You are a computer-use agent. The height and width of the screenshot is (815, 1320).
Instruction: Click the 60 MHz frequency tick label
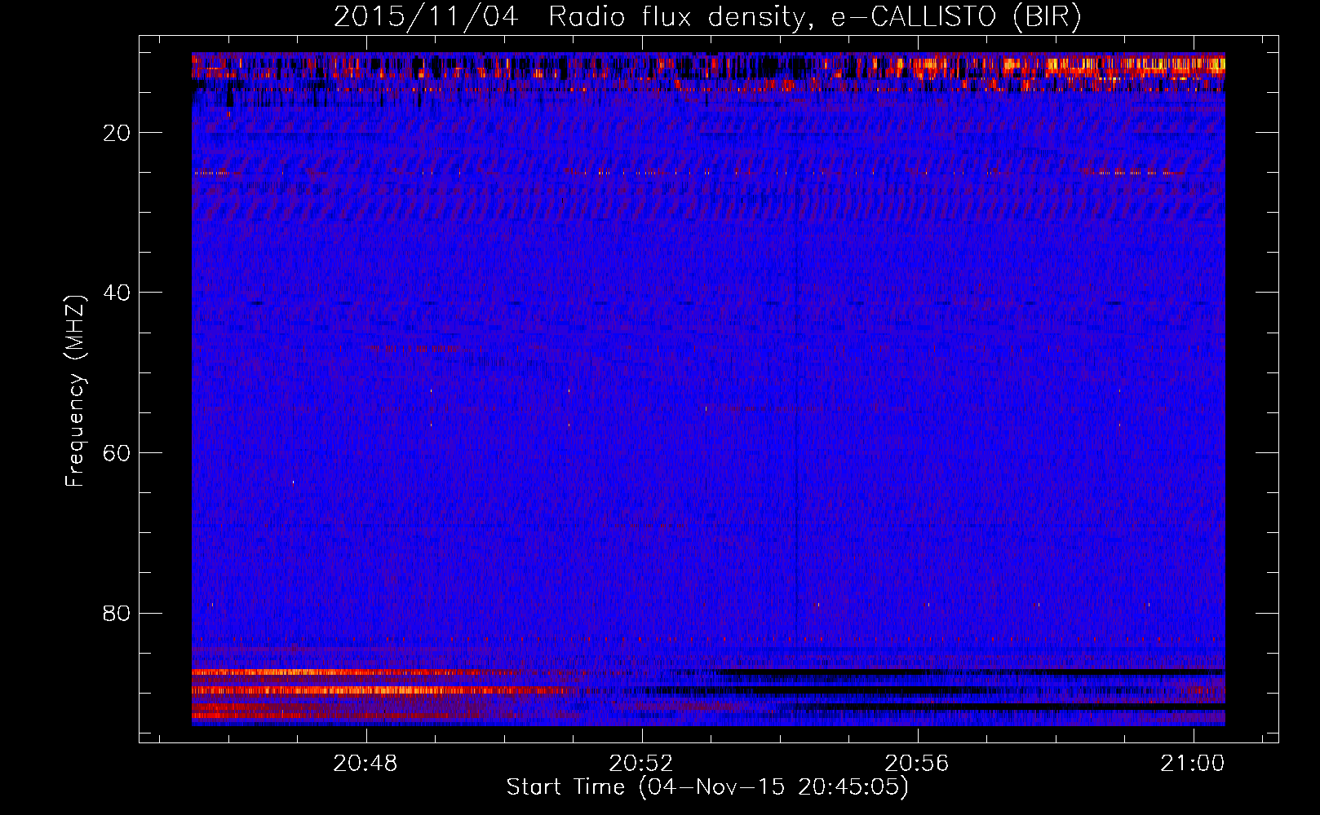(117, 453)
